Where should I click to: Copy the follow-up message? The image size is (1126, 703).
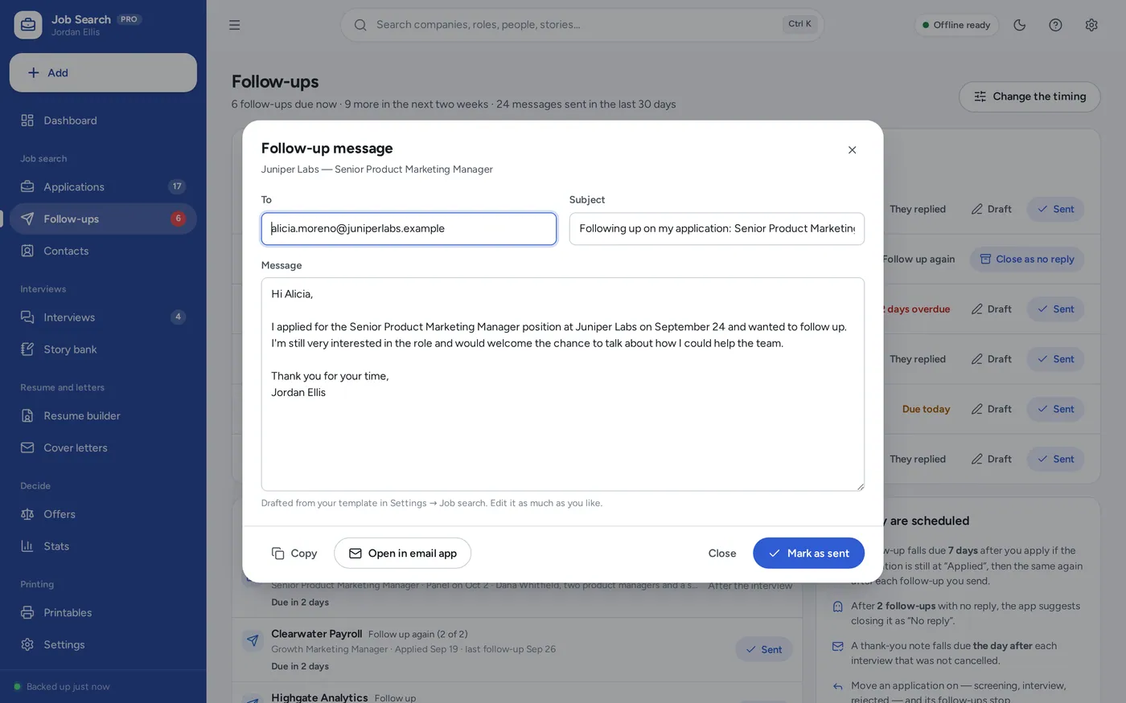294,553
